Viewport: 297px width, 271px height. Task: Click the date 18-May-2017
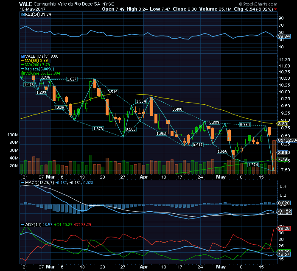(32, 9)
